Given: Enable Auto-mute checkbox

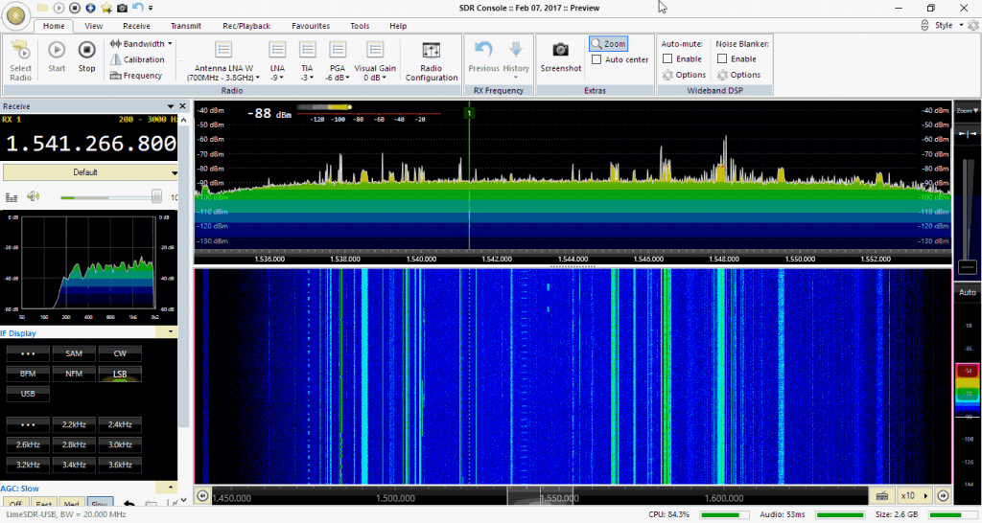Looking at the screenshot, I should coord(667,59).
